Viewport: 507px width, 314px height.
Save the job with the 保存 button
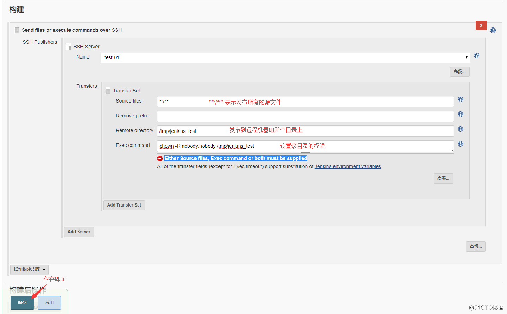[x=22, y=303]
